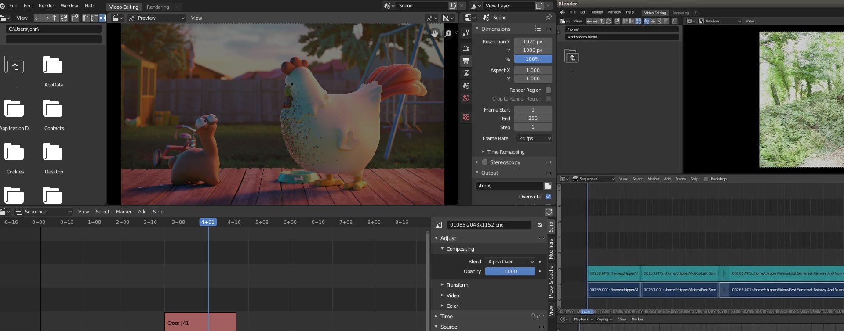Switch left file browser to horizontal list view
Viewport: 844px width, 331px height.
pos(95,18)
